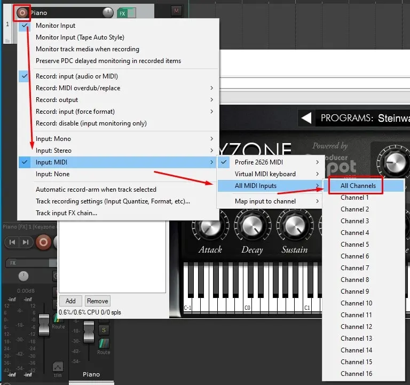Select Channel 11
410x385 pixels.
coord(364,315)
